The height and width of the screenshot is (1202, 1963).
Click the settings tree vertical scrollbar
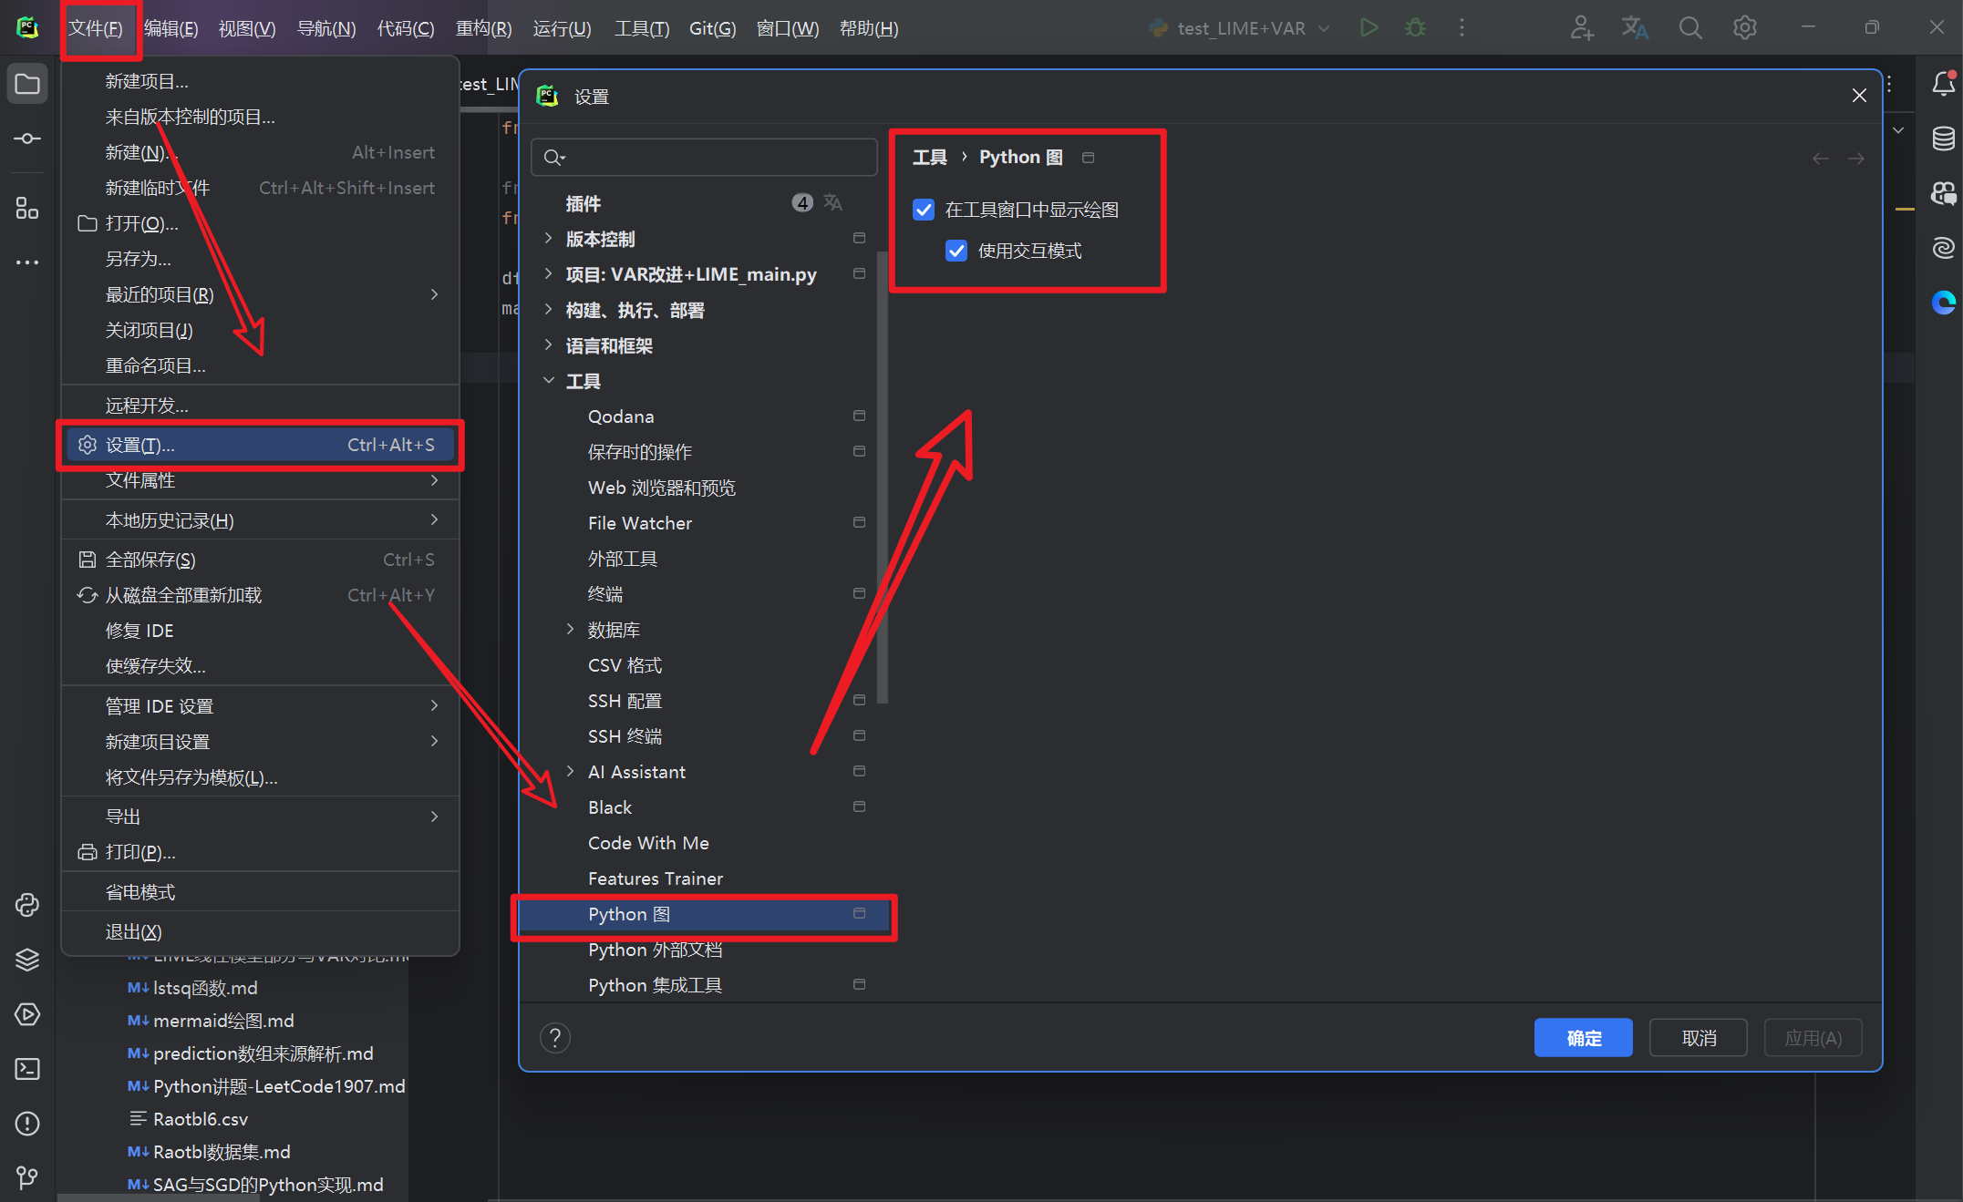click(882, 477)
